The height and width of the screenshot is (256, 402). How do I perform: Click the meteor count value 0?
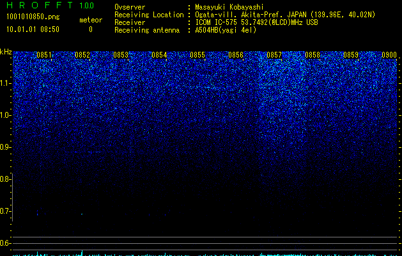click(91, 29)
